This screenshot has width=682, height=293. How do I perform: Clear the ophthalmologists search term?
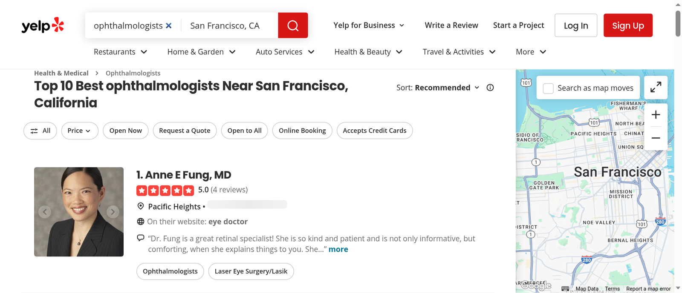tap(169, 26)
